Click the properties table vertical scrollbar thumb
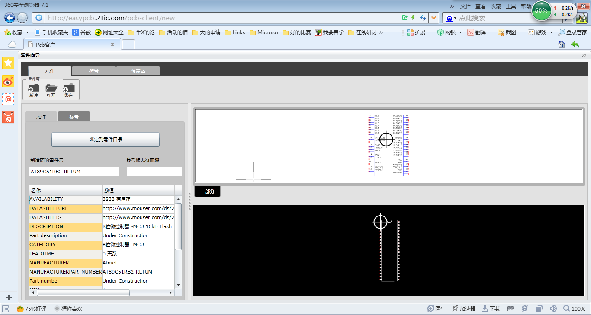591x315 pixels. 178,226
